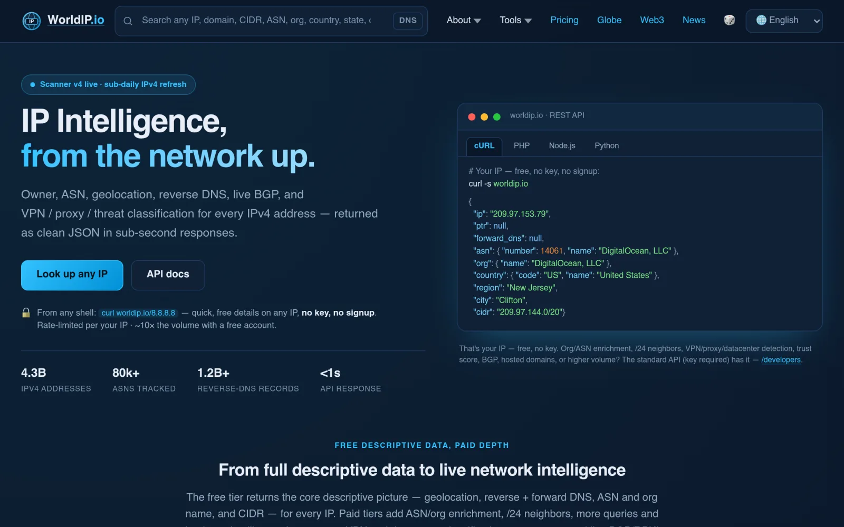Viewport: 844px width, 527px height.
Task: Click the worldip.io URL in curl command
Action: [511, 184]
